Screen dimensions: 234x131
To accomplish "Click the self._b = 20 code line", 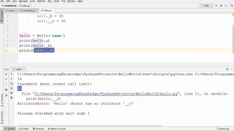I will click(50, 16).
